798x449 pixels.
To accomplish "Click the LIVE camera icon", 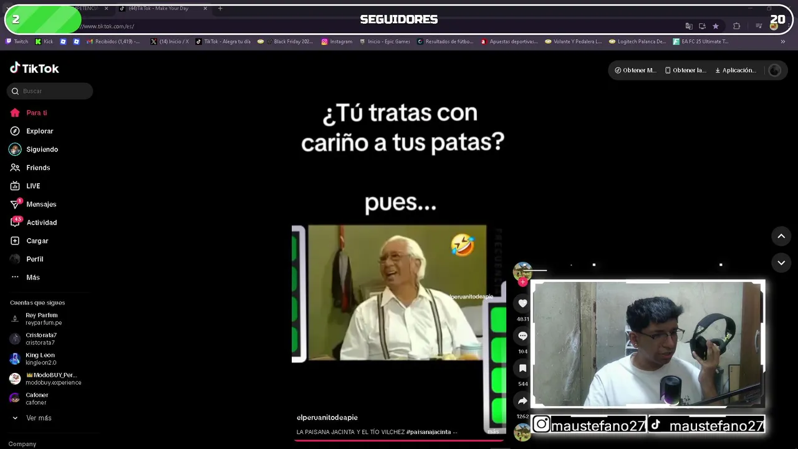I will 15,186.
